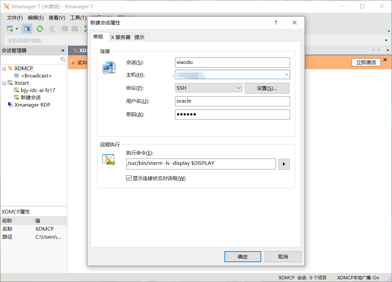The height and width of the screenshot is (282, 392).
Task: Select the <Broadcast> tree item
Action: coord(36,75)
